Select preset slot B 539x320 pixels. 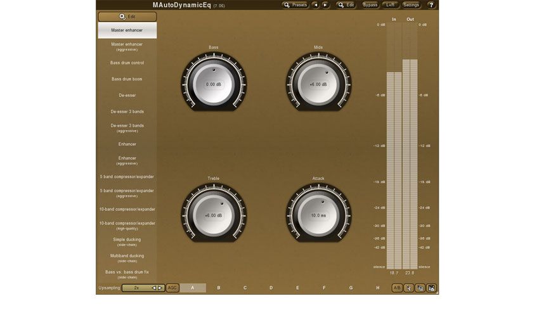click(219, 288)
